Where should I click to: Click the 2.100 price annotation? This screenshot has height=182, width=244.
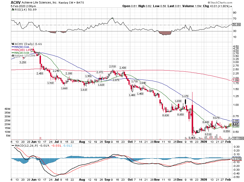pyautogui.click(x=69, y=73)
